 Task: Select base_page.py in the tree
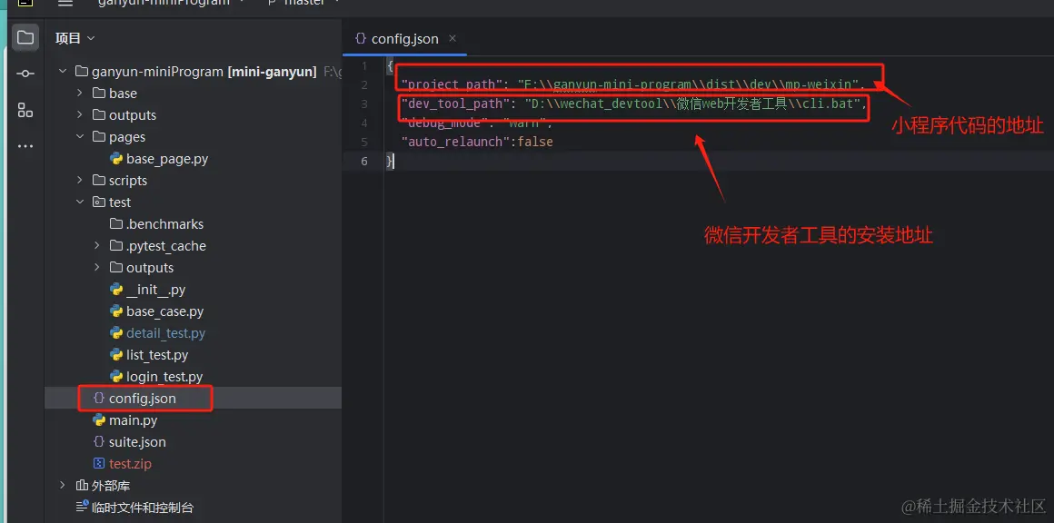tap(166, 159)
